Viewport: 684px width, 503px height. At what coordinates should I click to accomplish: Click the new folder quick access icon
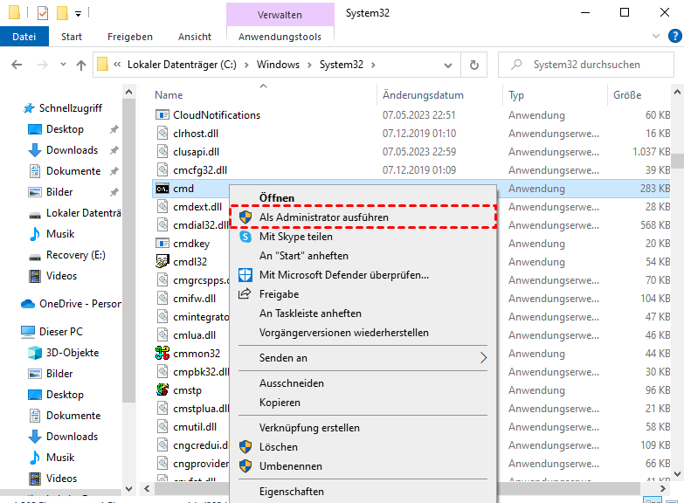click(x=62, y=13)
